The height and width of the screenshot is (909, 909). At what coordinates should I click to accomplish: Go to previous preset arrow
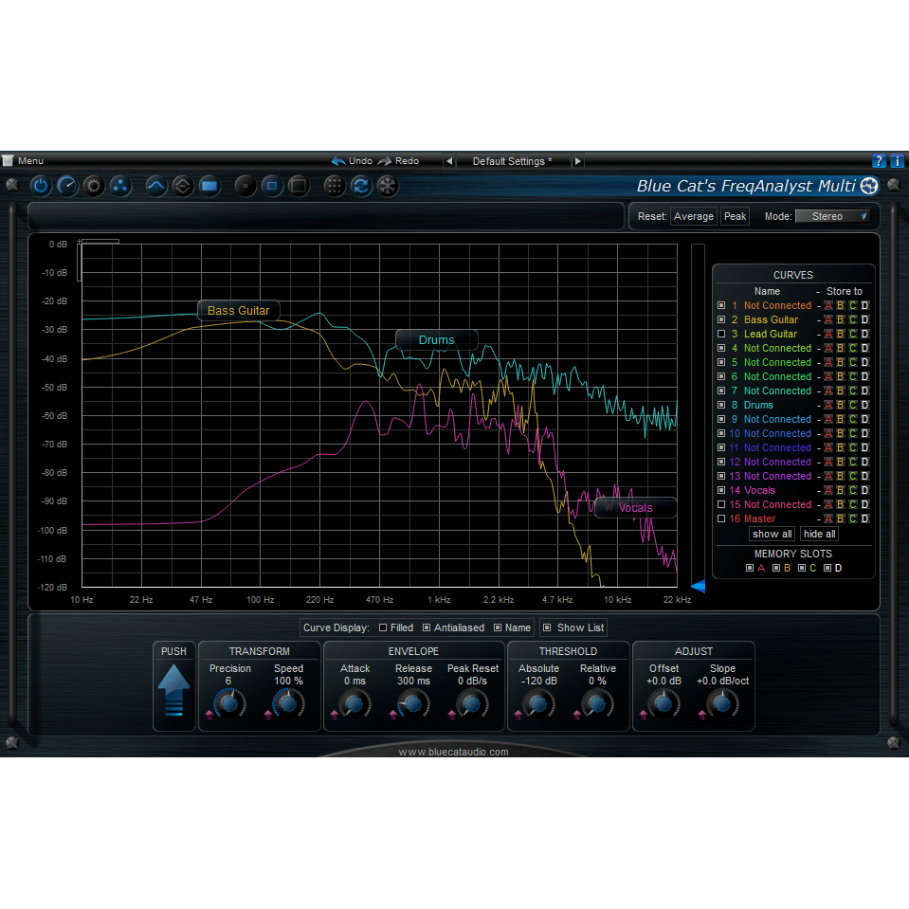pos(449,161)
